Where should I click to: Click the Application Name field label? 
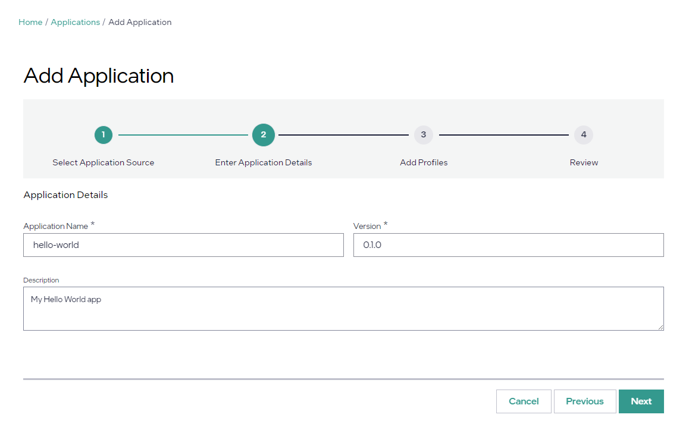click(55, 226)
